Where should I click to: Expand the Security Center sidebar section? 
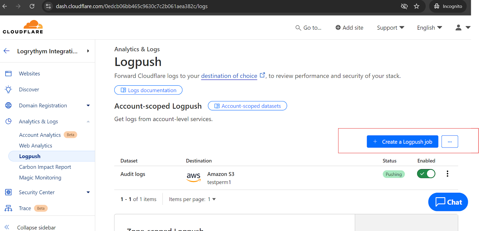coord(88,192)
